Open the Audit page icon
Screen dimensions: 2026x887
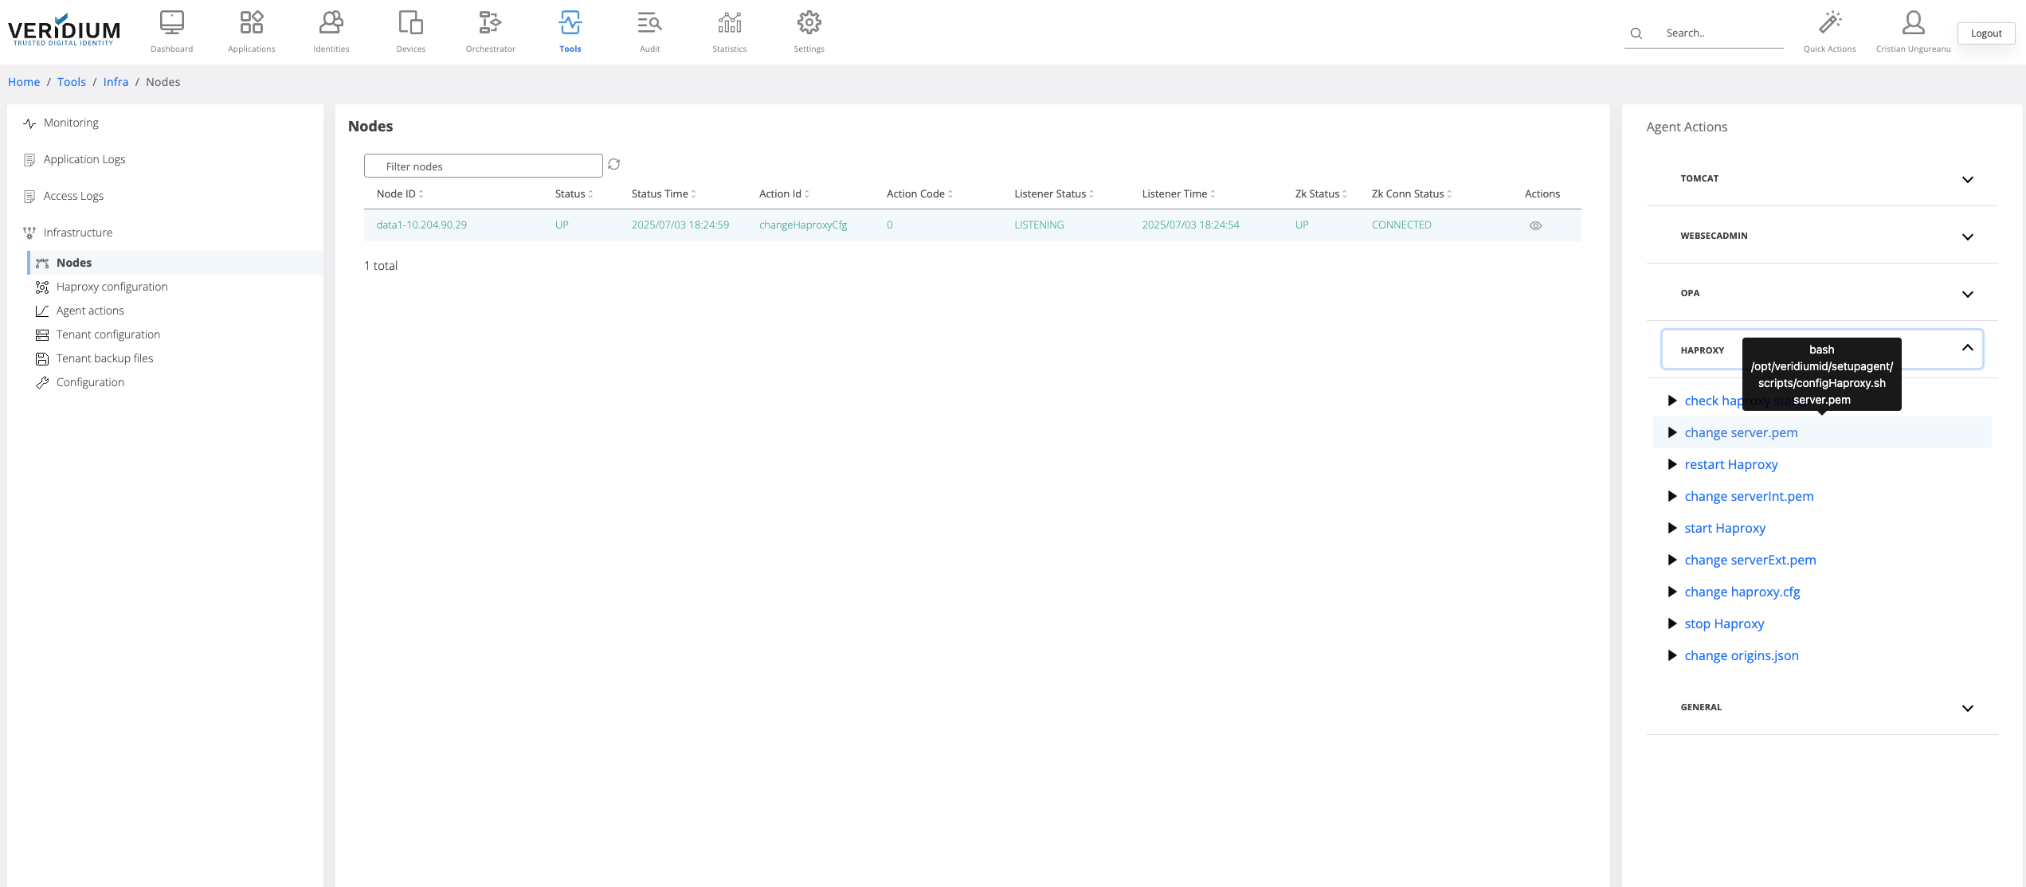click(649, 24)
